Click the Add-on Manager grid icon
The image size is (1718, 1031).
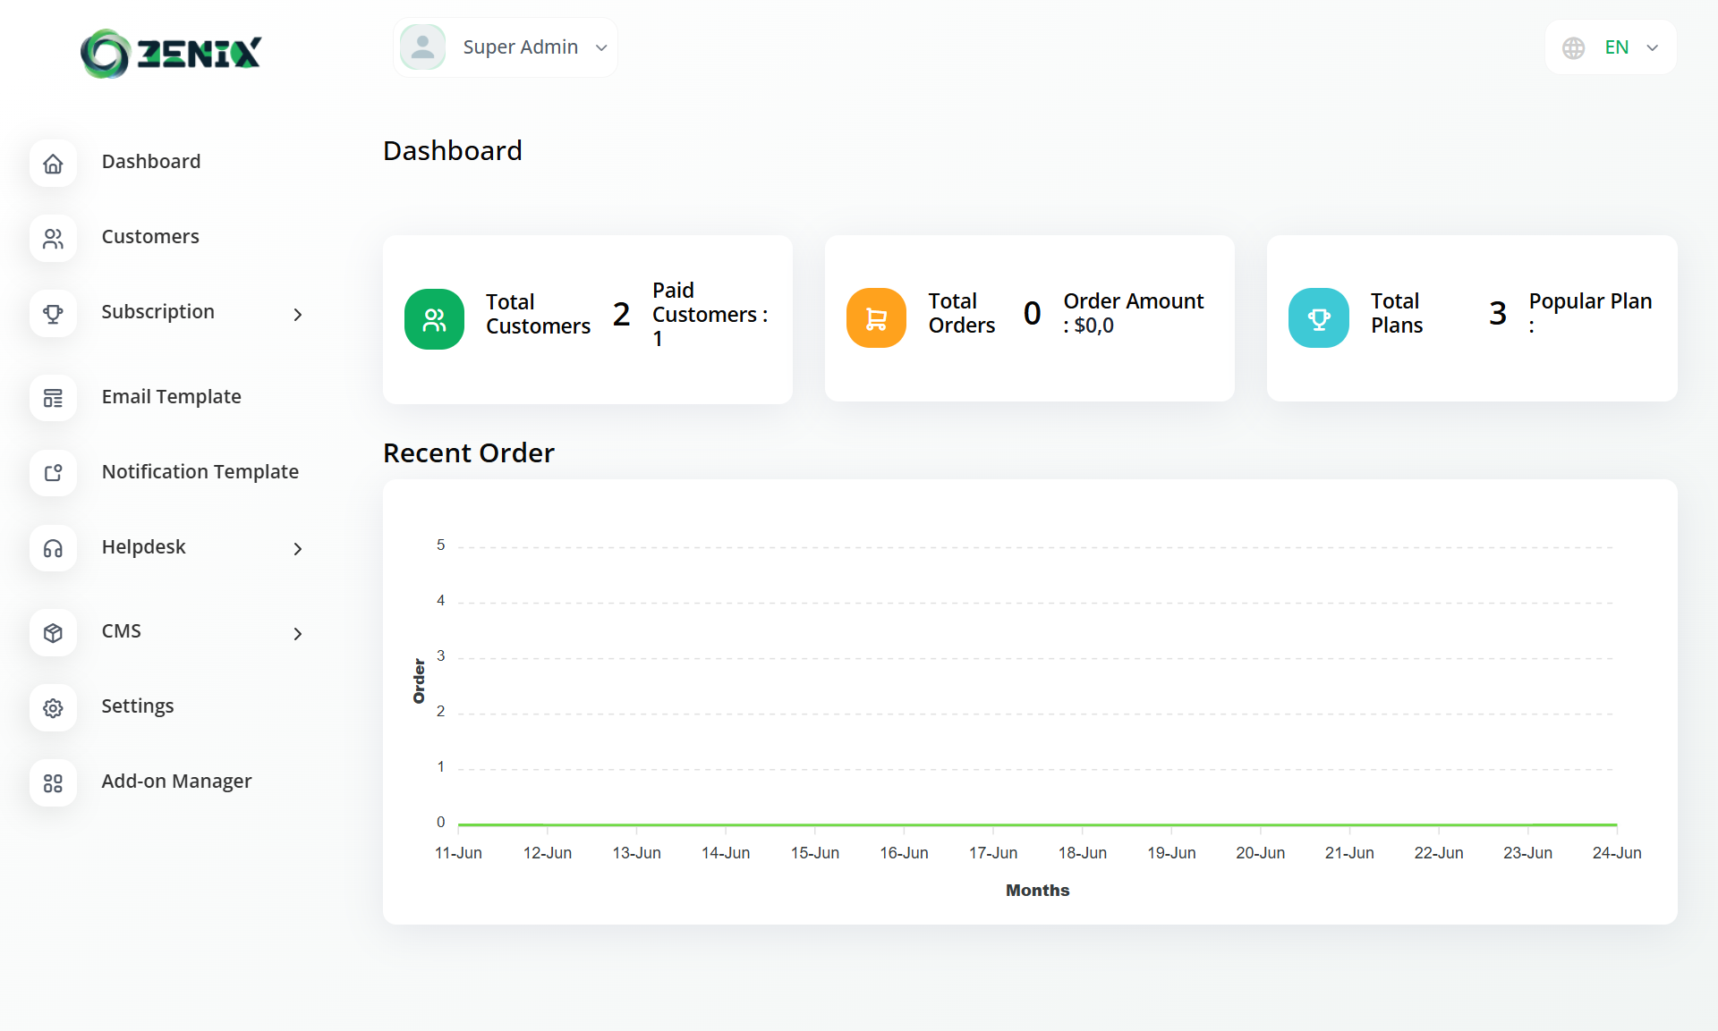tap(53, 783)
